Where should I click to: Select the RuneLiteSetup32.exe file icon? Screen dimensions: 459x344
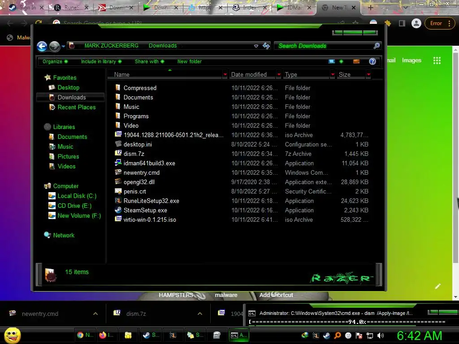pos(118,201)
